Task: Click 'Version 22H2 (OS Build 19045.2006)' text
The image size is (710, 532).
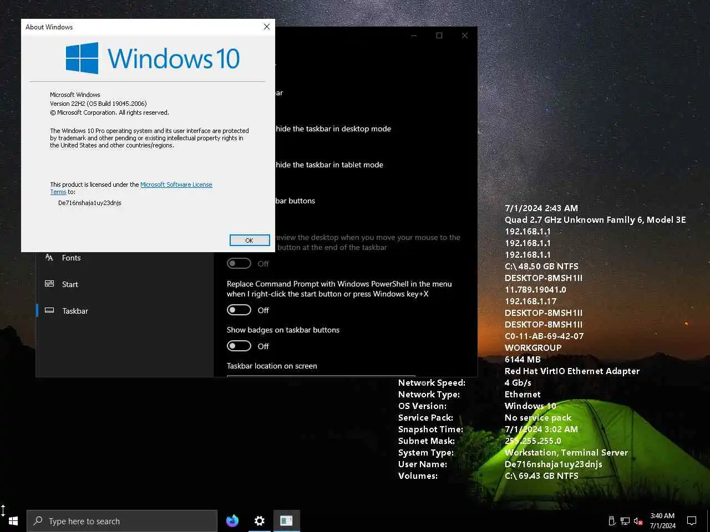Action: coord(98,104)
